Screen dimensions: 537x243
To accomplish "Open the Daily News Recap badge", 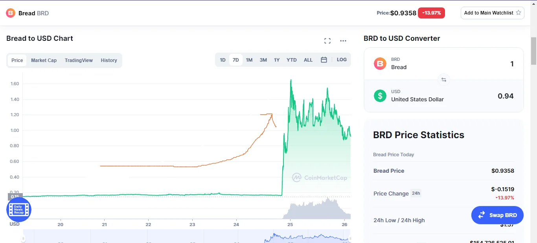I will (x=19, y=210).
